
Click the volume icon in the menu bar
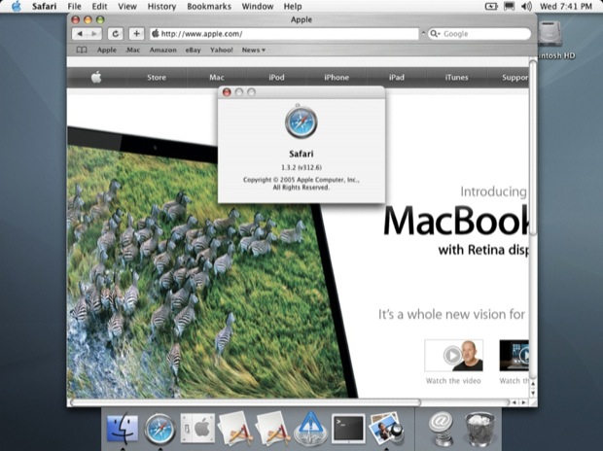coord(526,6)
